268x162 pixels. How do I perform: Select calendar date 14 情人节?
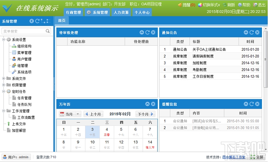(150, 145)
